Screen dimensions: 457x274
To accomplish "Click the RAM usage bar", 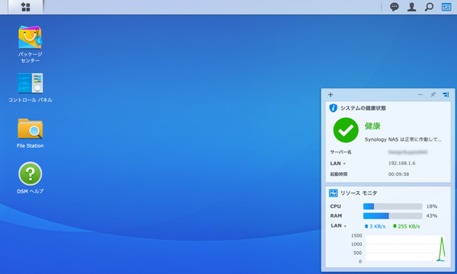I will click(392, 215).
